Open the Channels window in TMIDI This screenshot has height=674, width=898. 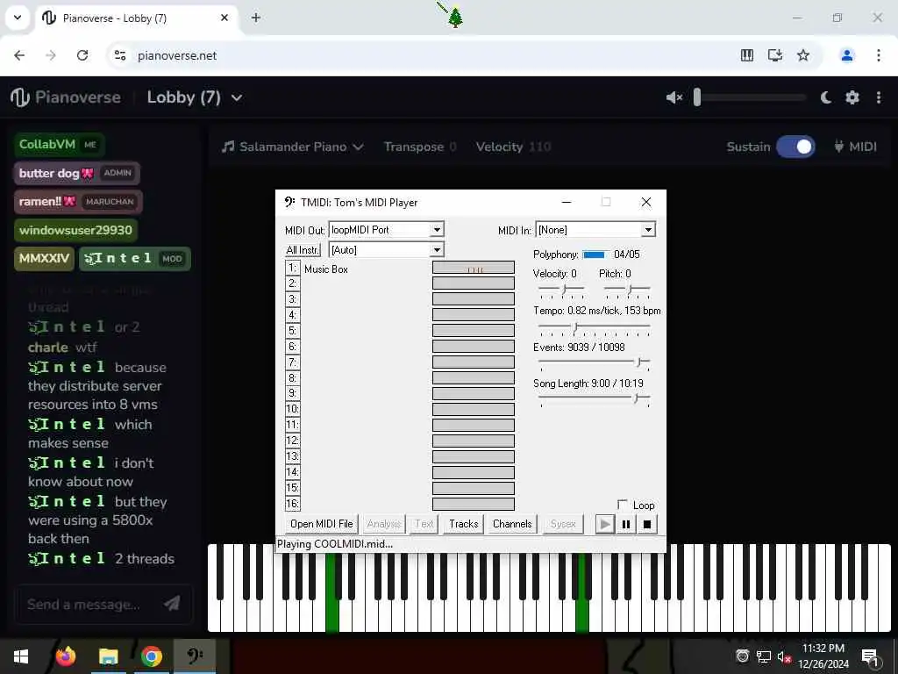[512, 524]
